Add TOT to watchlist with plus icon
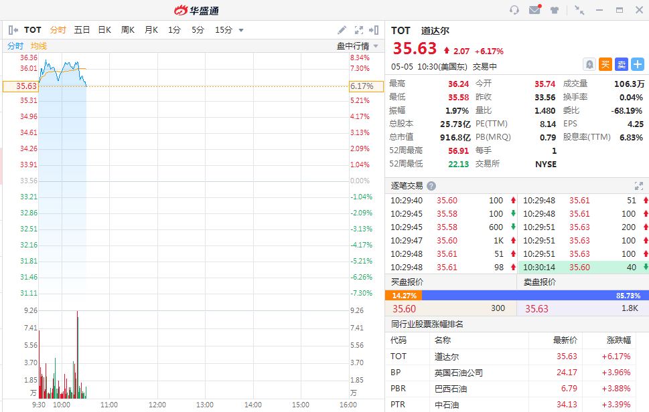Viewport: 649px width, 412px height. pos(637,64)
